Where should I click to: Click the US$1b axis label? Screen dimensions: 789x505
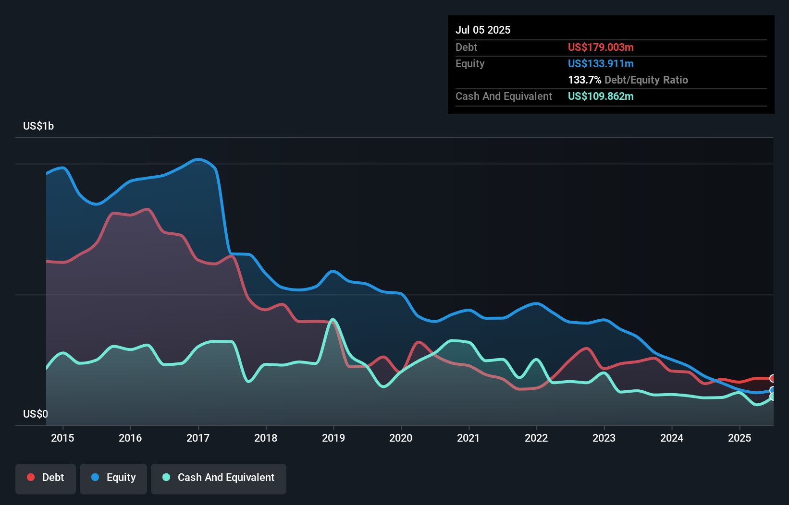pos(38,126)
